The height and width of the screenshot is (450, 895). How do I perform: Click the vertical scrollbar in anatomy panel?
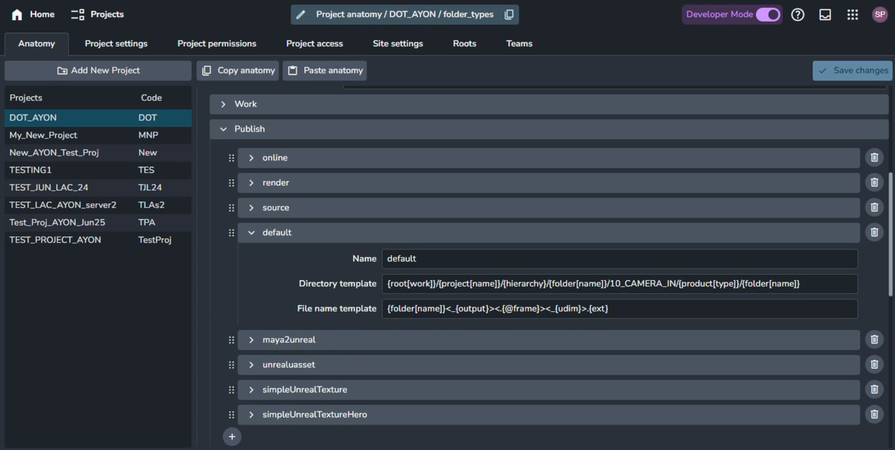[890, 234]
